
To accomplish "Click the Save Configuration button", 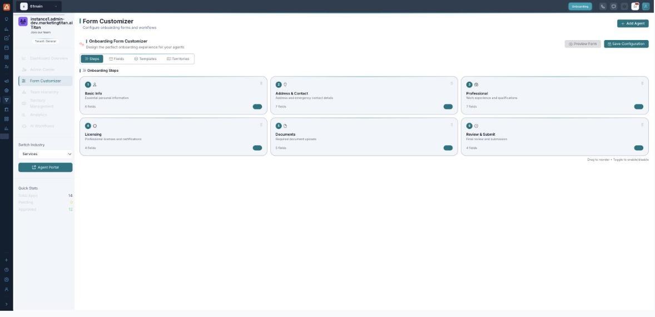I will point(626,44).
